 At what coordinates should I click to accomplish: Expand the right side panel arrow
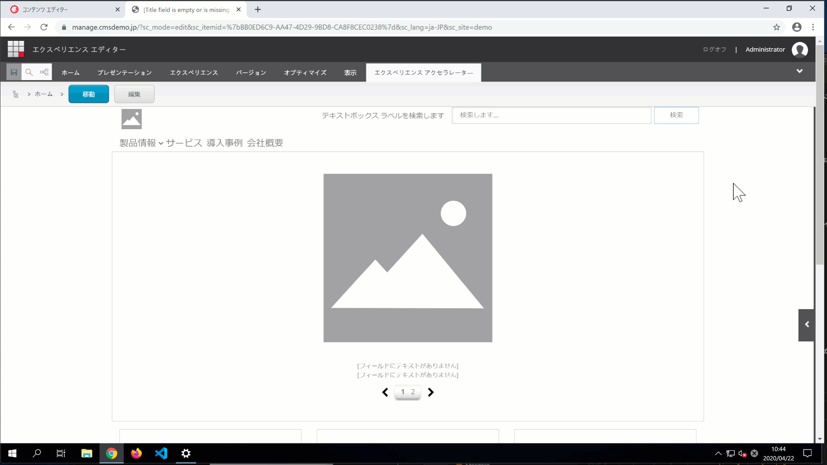pos(807,325)
